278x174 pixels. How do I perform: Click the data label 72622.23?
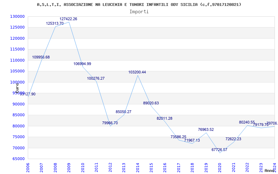point(233,139)
